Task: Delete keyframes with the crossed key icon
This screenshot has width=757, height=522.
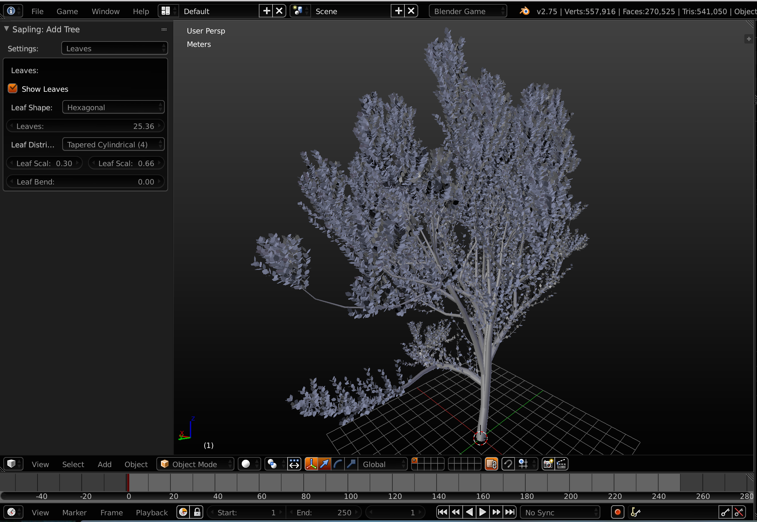Action: coord(739,512)
